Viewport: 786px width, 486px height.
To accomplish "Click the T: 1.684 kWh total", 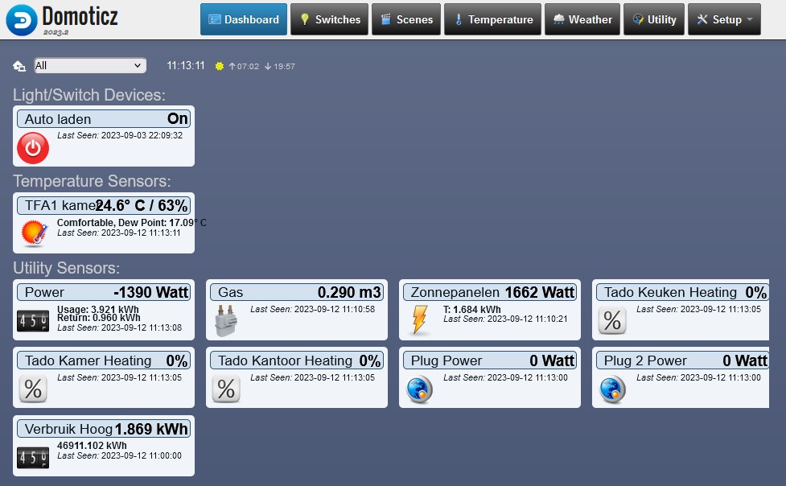I will (471, 310).
